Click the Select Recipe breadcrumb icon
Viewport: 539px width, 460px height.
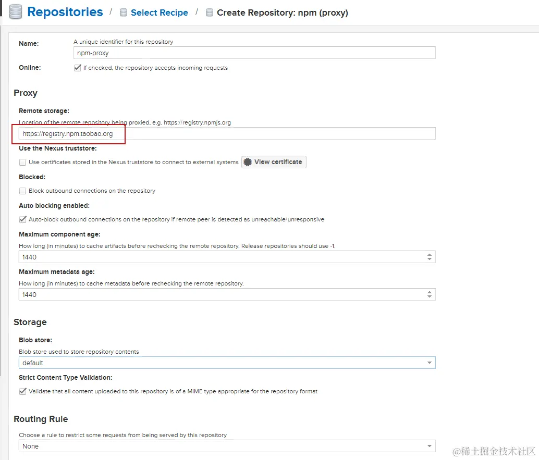pos(124,13)
